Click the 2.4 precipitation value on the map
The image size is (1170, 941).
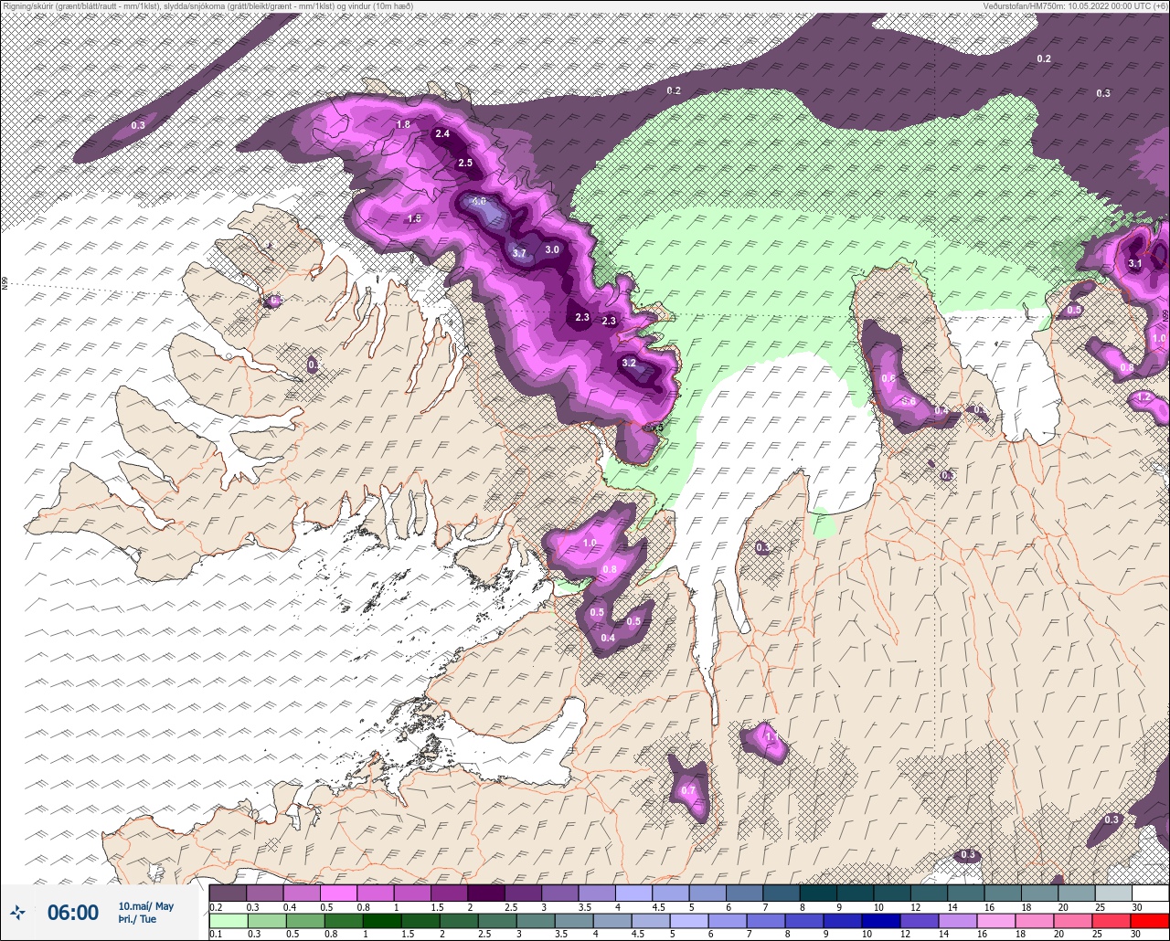tap(442, 133)
